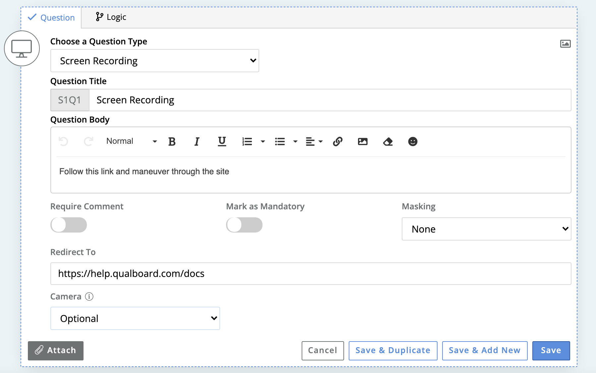Insert a hyperlink using the link icon
The width and height of the screenshot is (596, 373).
coord(337,142)
